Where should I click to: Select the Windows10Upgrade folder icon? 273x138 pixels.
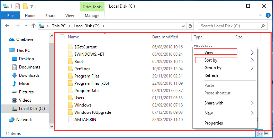[70, 112]
